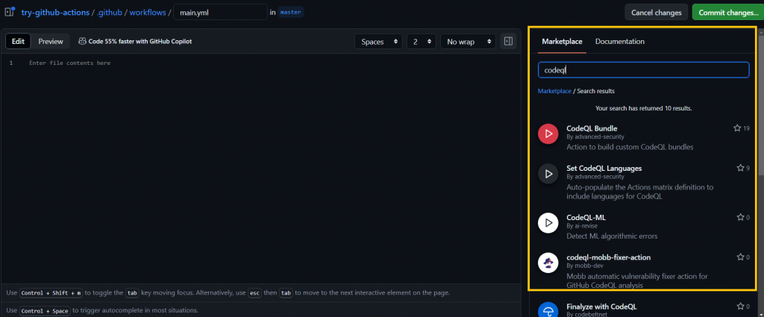Star the Finalyze with CodeQL action
764x317 pixels.
tap(740, 307)
